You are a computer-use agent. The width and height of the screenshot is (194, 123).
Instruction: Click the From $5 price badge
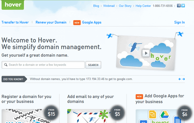[x=117, y=113]
